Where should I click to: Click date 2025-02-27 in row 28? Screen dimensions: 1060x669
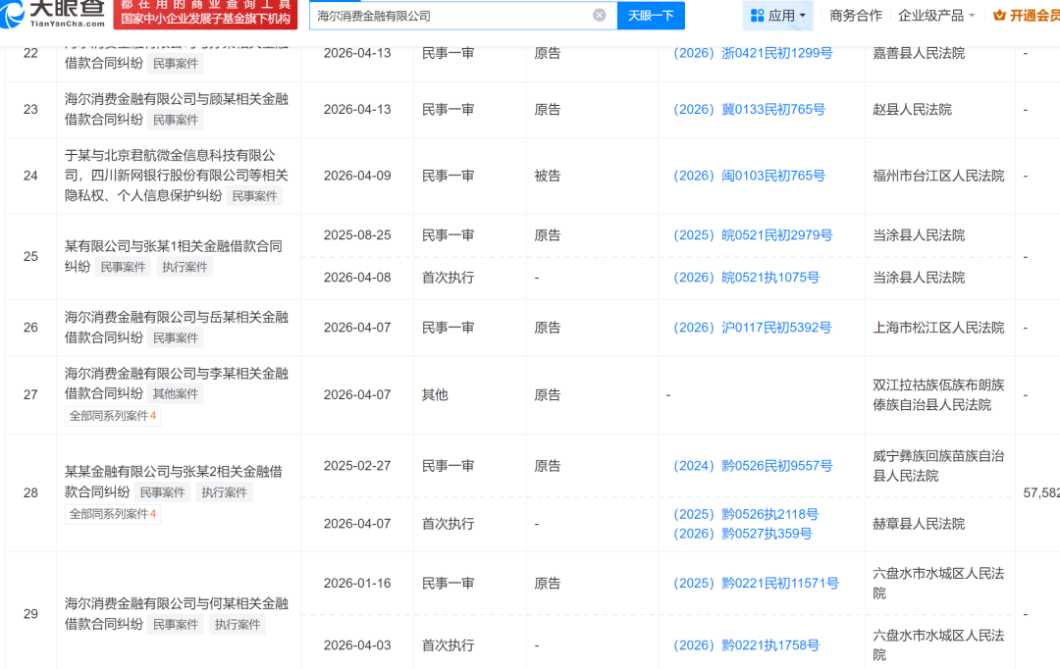click(357, 466)
